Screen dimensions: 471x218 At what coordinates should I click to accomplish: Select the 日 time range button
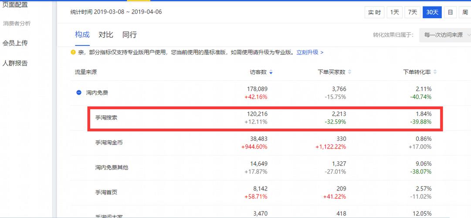[450, 12]
